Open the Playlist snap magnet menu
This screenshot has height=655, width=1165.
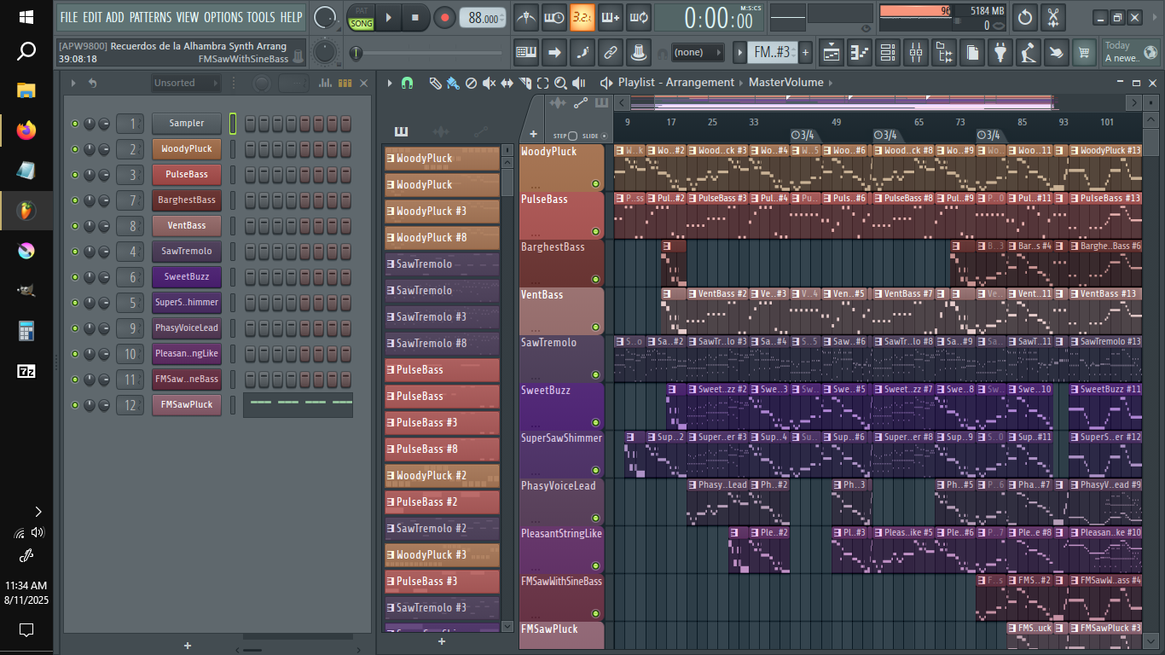pos(408,83)
